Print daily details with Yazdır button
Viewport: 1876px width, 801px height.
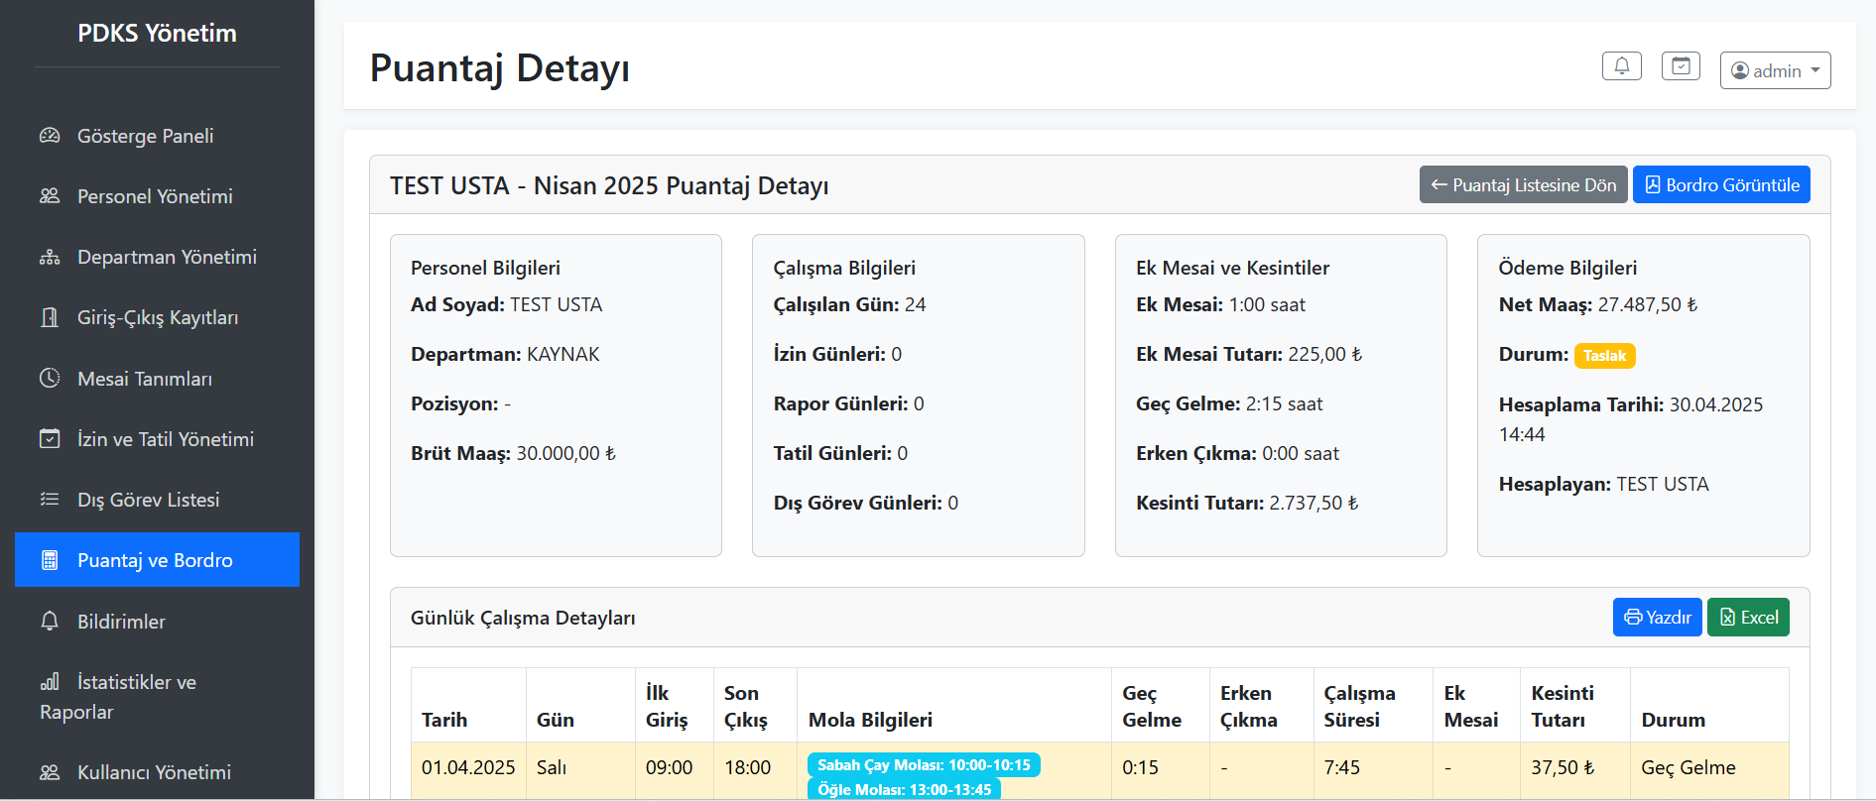tap(1657, 618)
